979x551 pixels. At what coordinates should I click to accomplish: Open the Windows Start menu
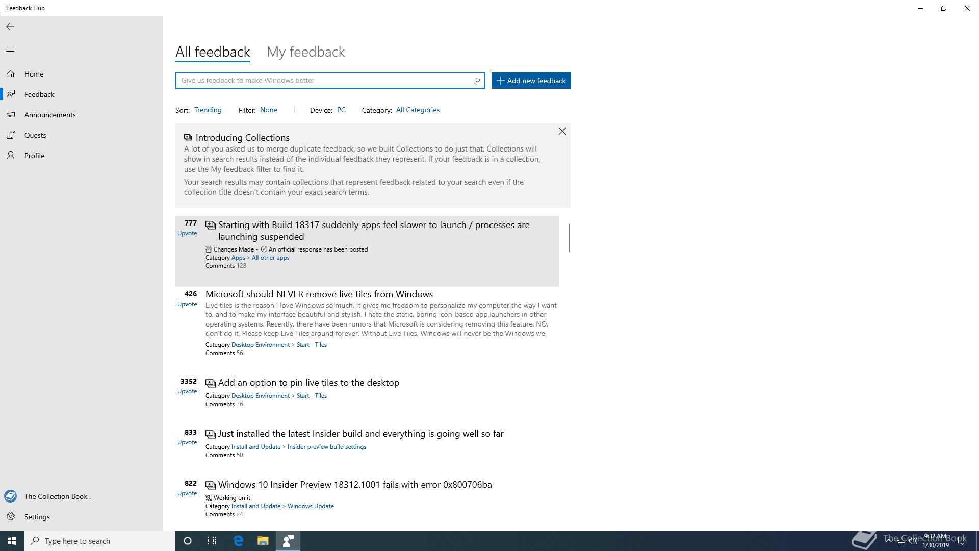pyautogui.click(x=12, y=541)
